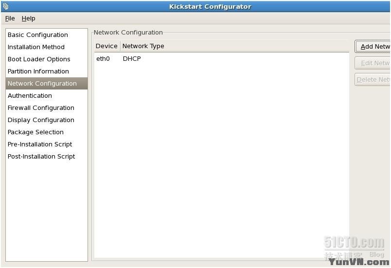391x268 pixels.
Task: Open Display Configuration section
Action: point(47,120)
